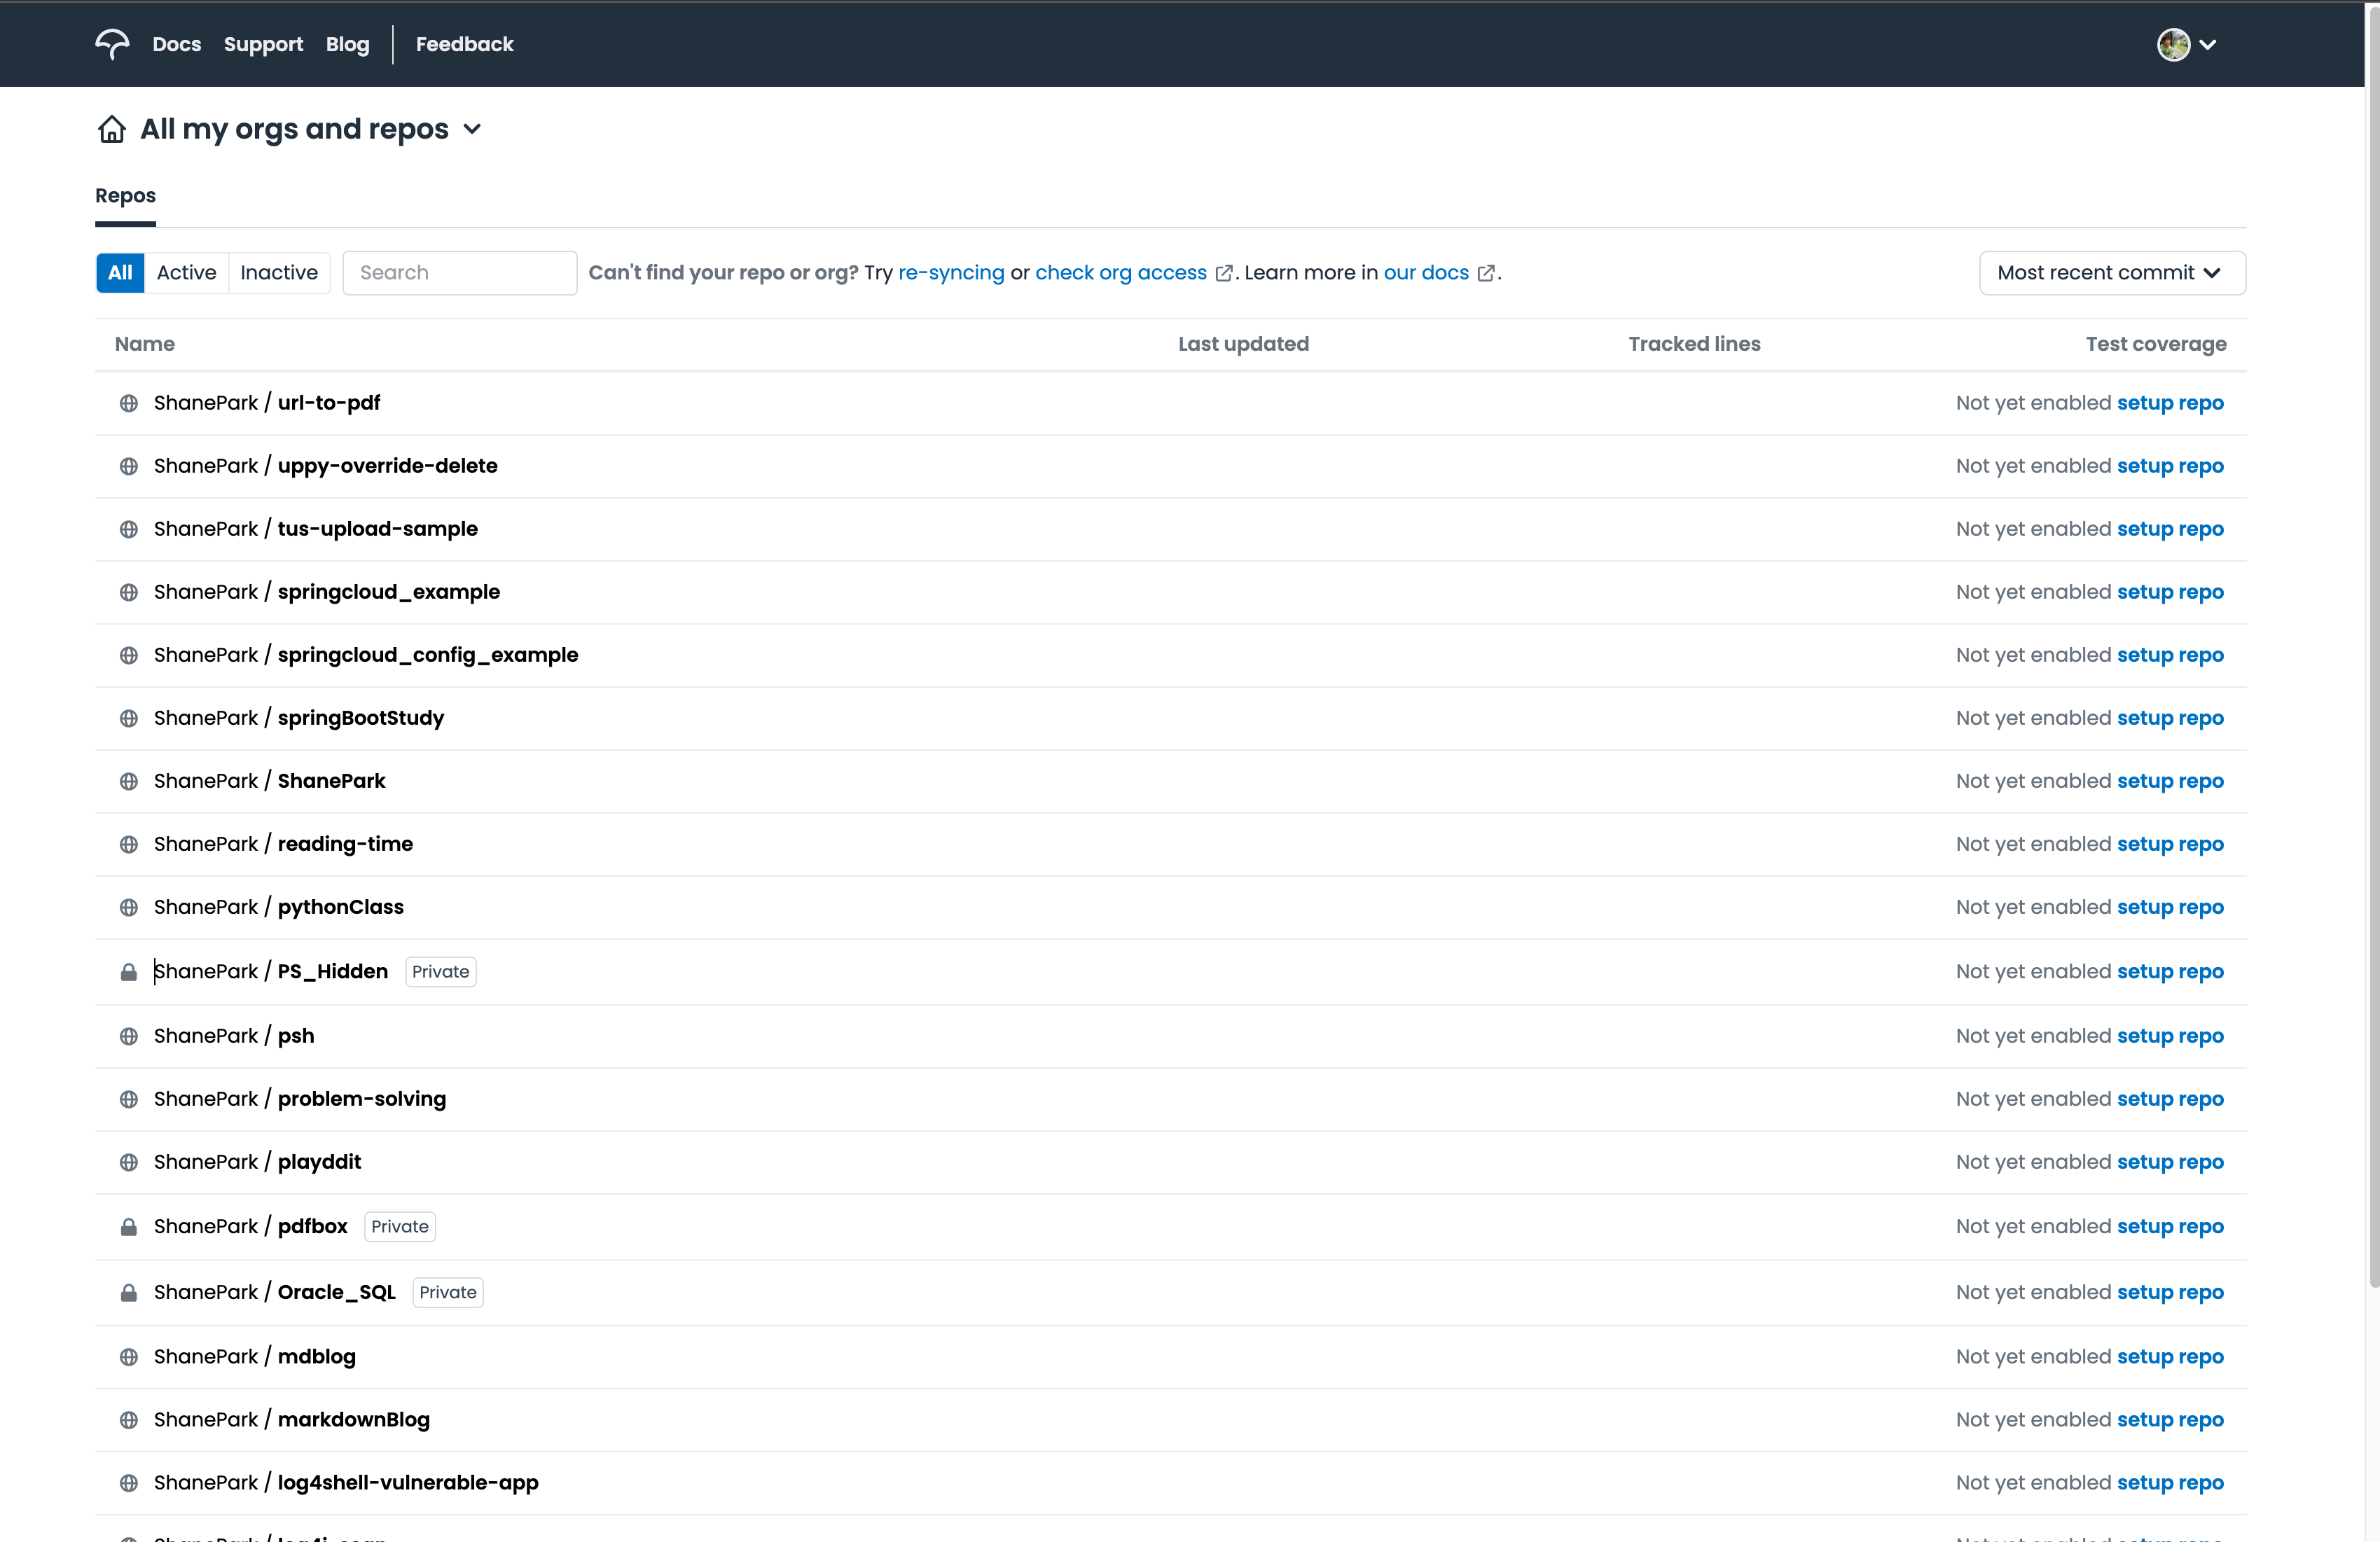Open the user account menu chevron
This screenshot has width=2380, height=1542.
[x=2208, y=44]
